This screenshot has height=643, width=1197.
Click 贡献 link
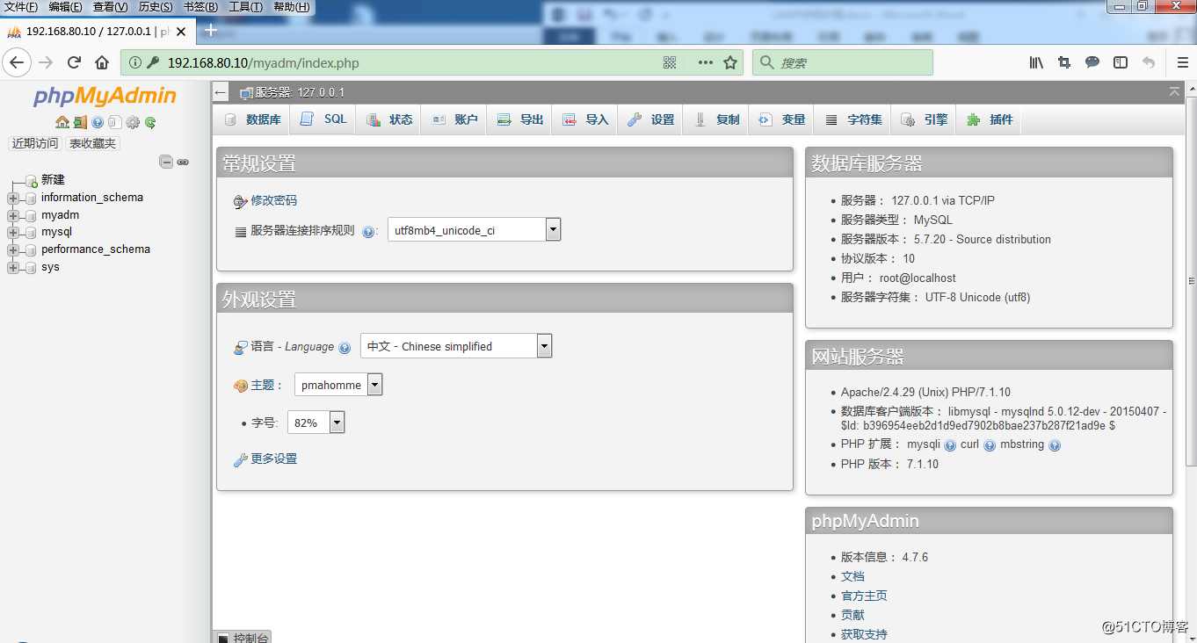pyautogui.click(x=852, y=616)
